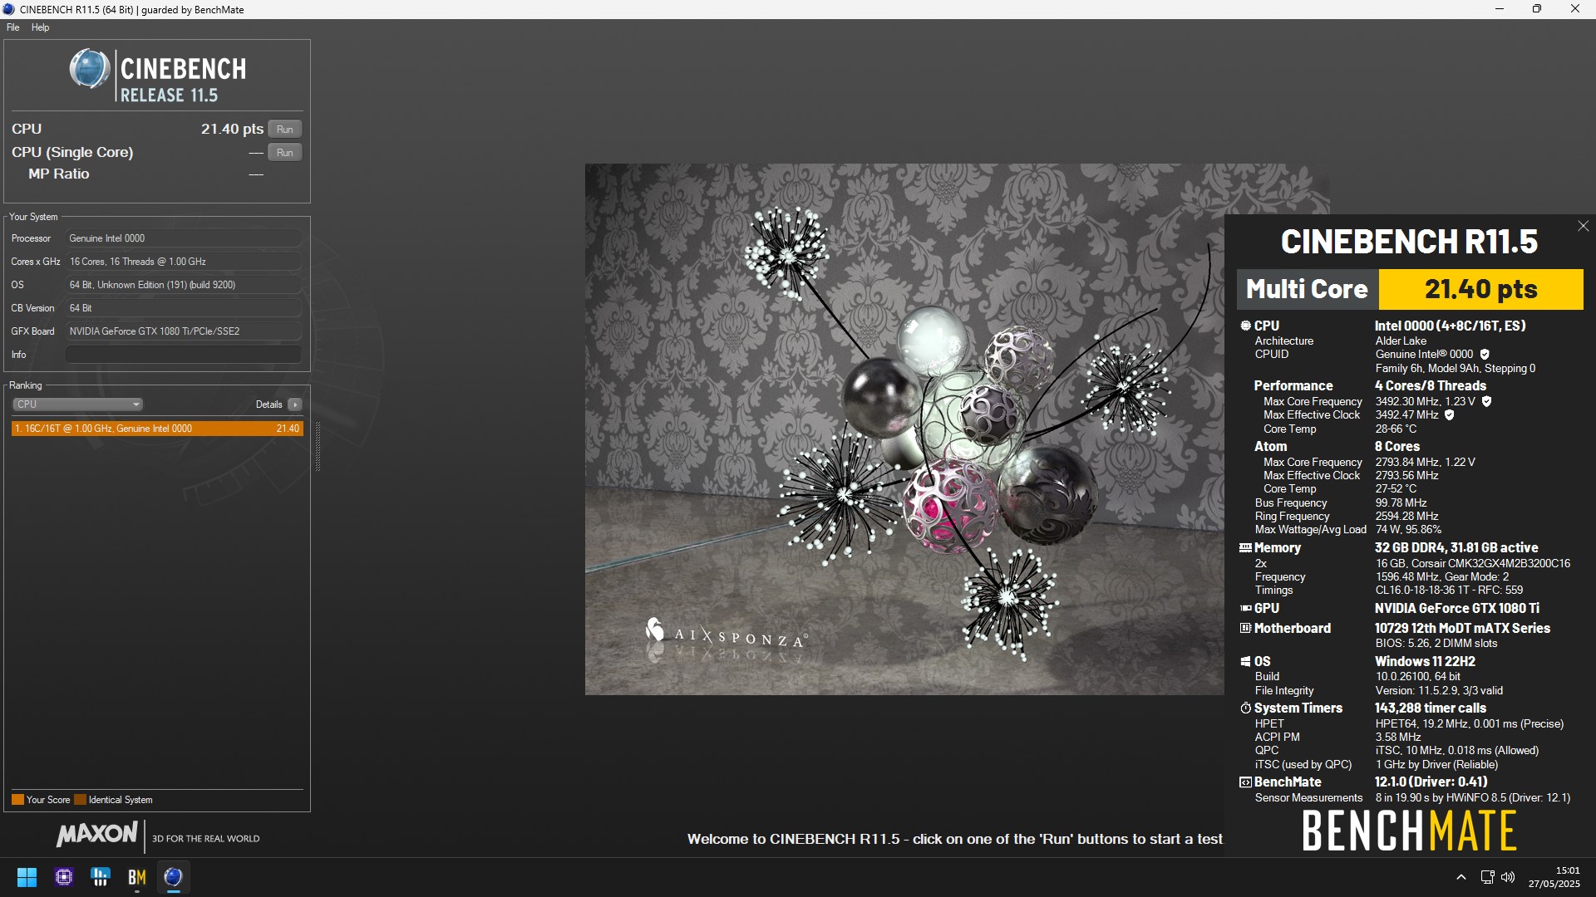Click the Info input field
Image resolution: width=1596 pixels, height=897 pixels.
click(x=183, y=355)
